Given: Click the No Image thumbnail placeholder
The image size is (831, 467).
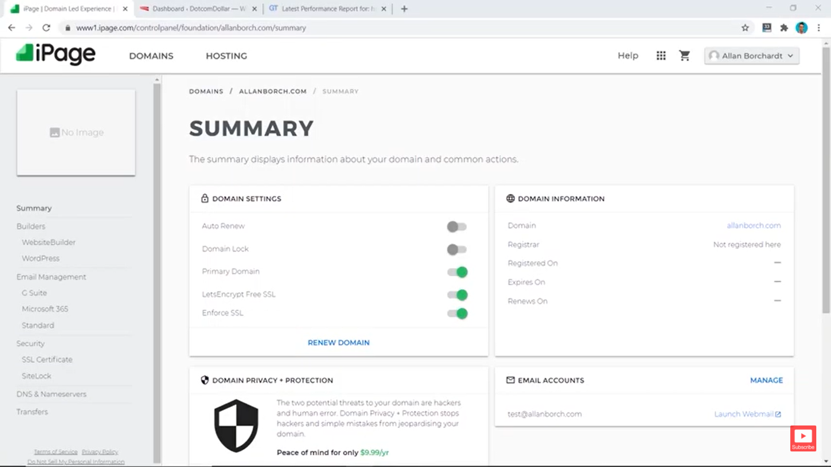Looking at the screenshot, I should pyautogui.click(x=76, y=132).
